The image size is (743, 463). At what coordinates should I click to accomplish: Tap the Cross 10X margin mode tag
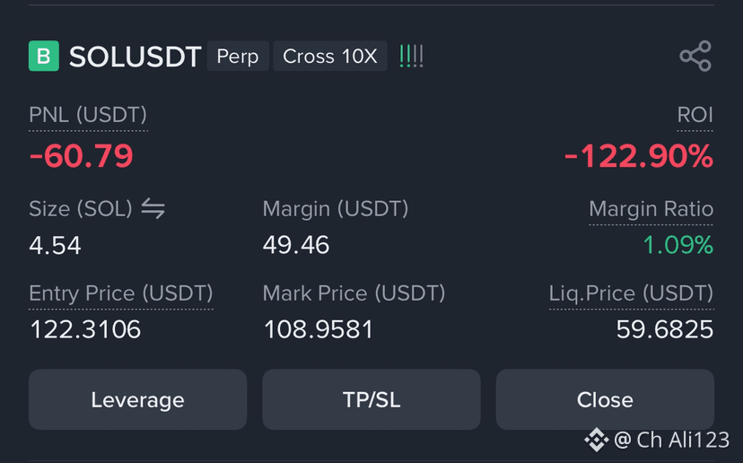[330, 57]
